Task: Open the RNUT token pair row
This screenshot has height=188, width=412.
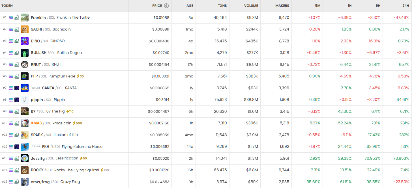Action: (46, 64)
